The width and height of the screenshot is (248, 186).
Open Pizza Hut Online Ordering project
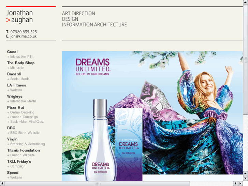coord(21,112)
